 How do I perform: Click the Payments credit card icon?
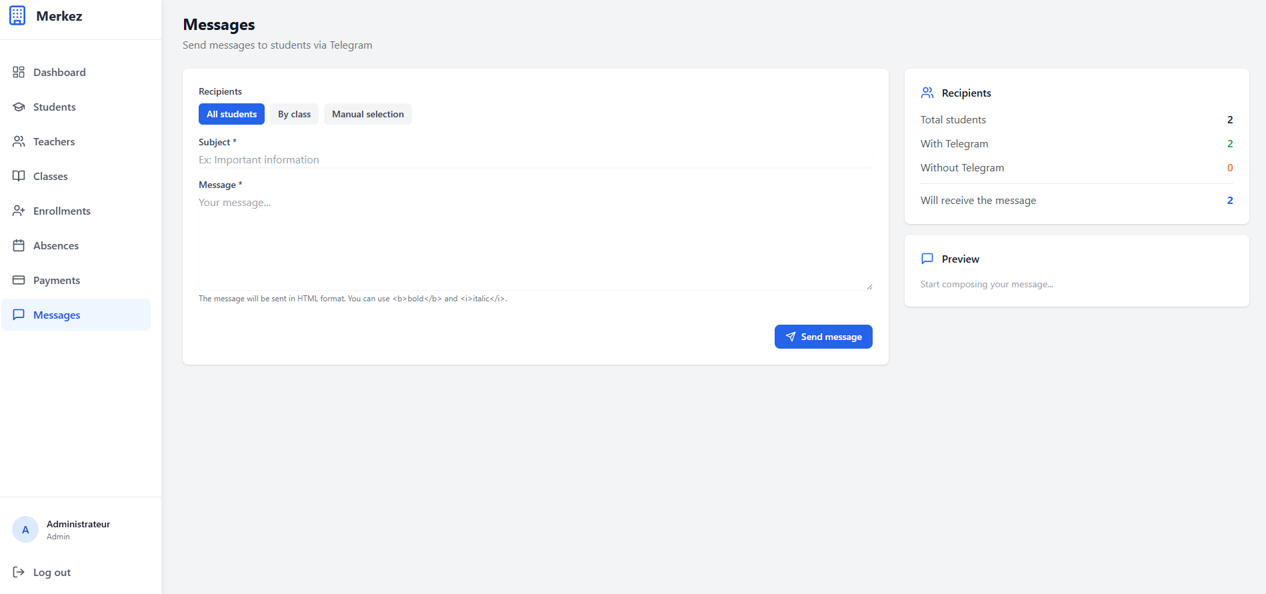(x=19, y=280)
